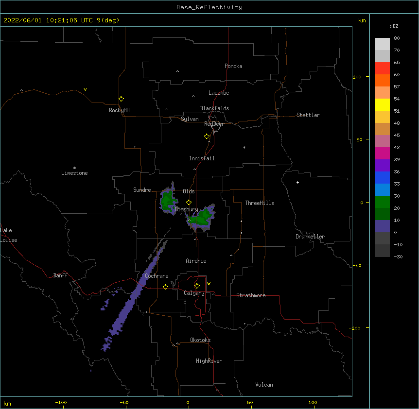Click the Drumheller label

click(310, 237)
